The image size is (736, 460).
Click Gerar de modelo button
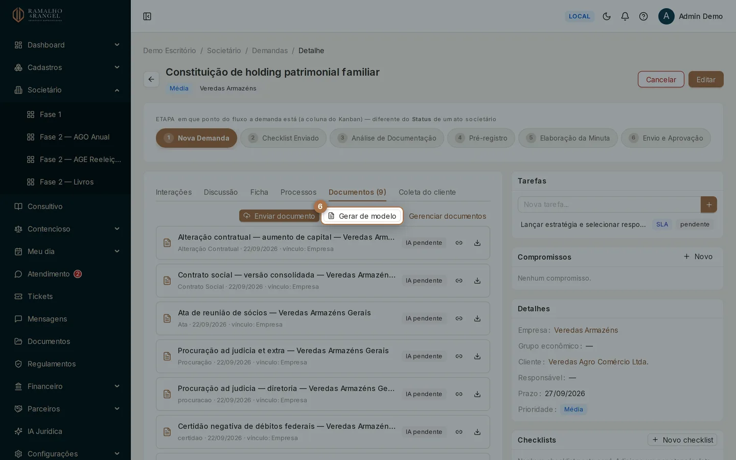click(362, 216)
